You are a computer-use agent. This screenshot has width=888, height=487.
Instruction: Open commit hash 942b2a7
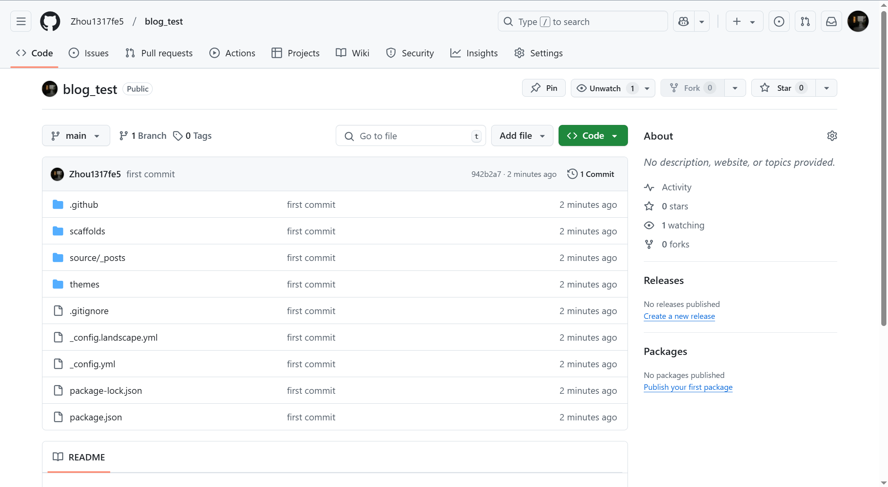coord(486,174)
